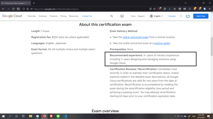Click the 'Registration fee' text
Screen dimensions: 213x119
(41, 37)
